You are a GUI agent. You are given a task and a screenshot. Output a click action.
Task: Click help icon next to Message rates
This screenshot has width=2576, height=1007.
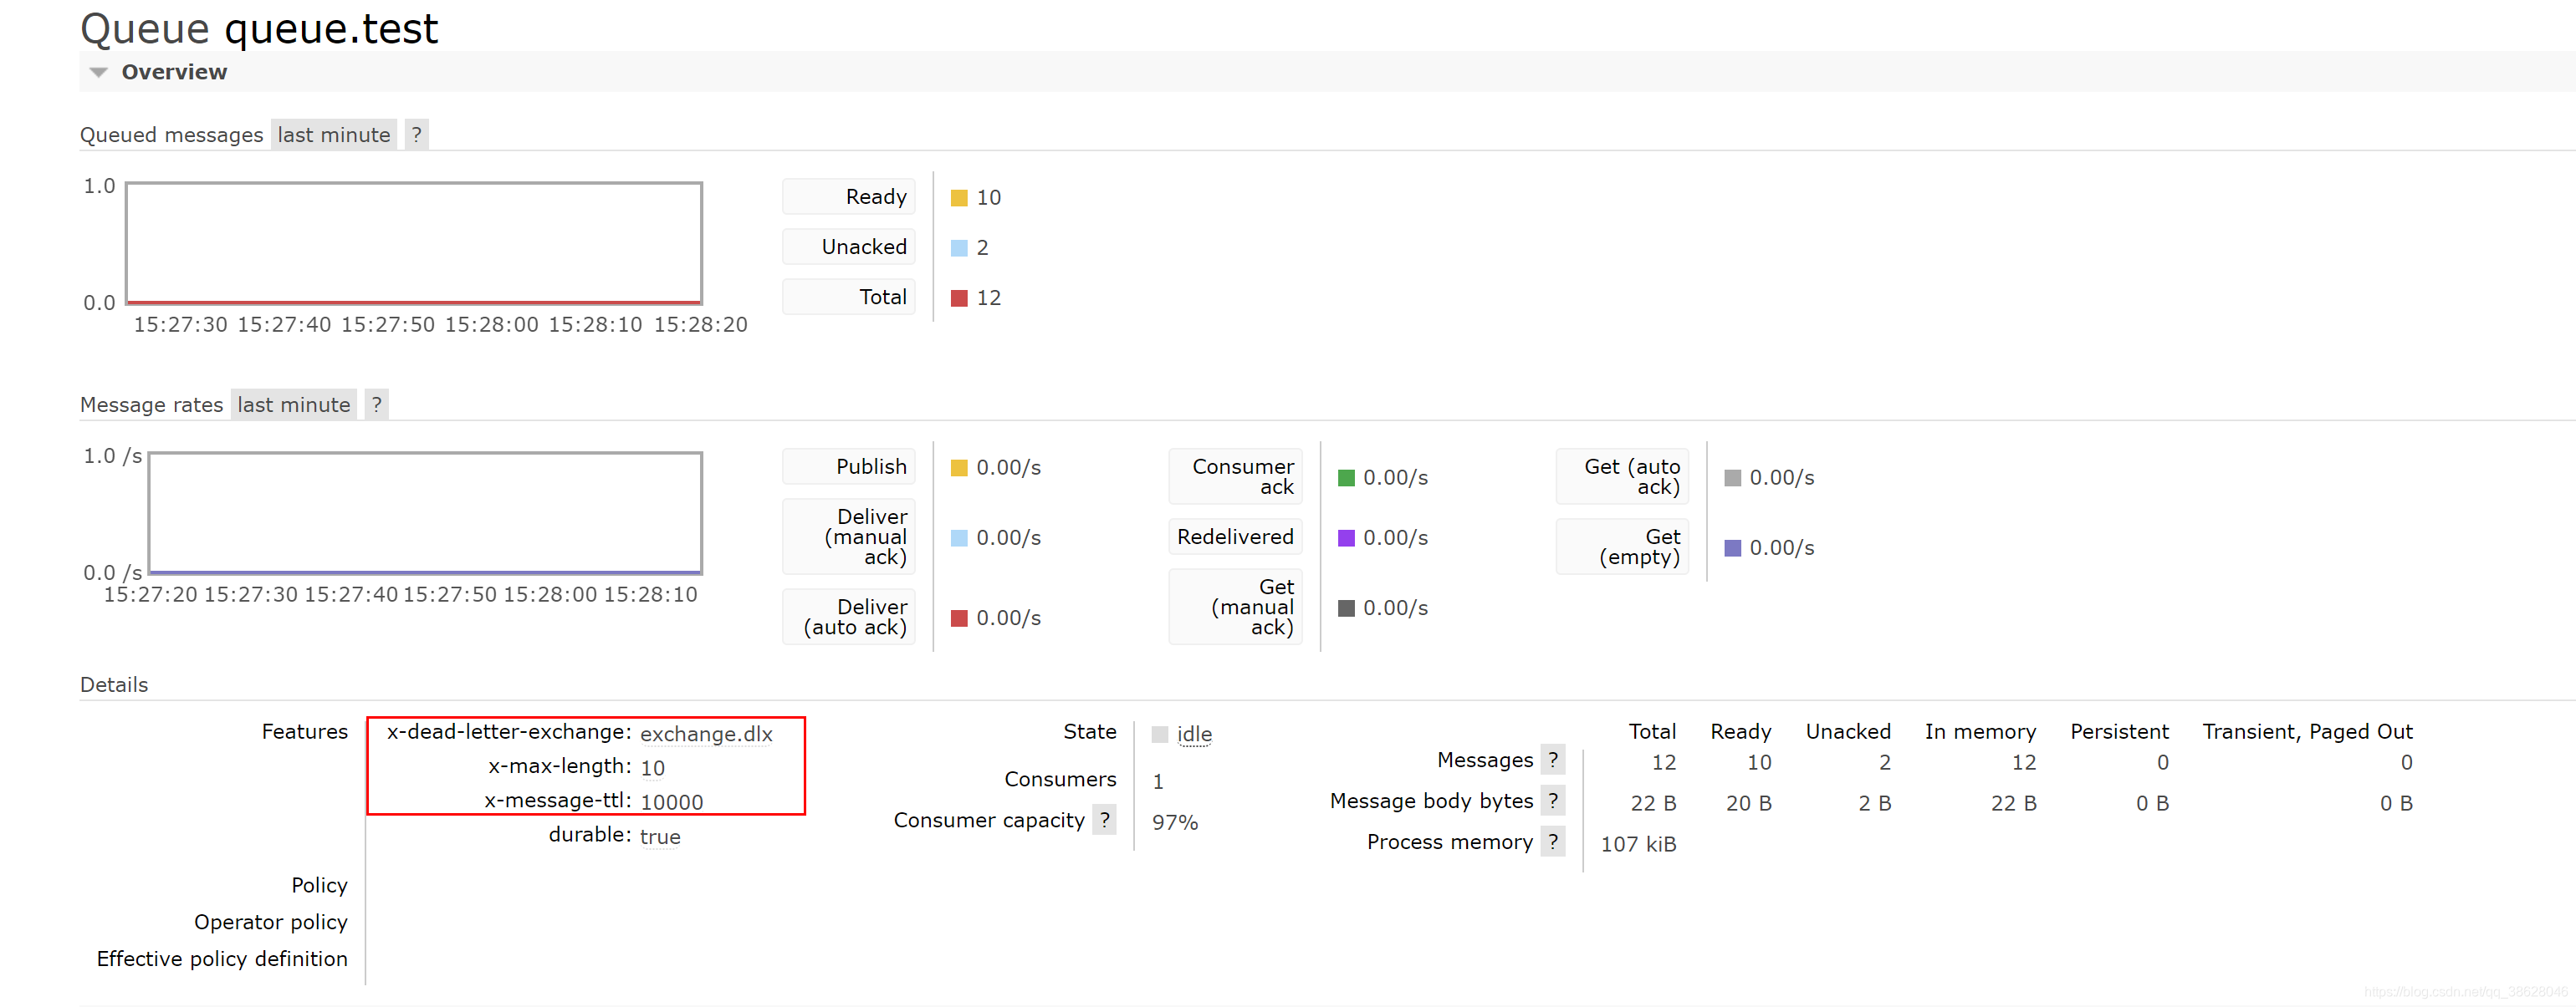pos(376,404)
